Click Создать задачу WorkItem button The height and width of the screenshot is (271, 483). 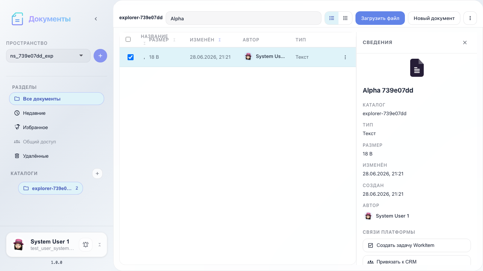pyautogui.click(x=417, y=245)
